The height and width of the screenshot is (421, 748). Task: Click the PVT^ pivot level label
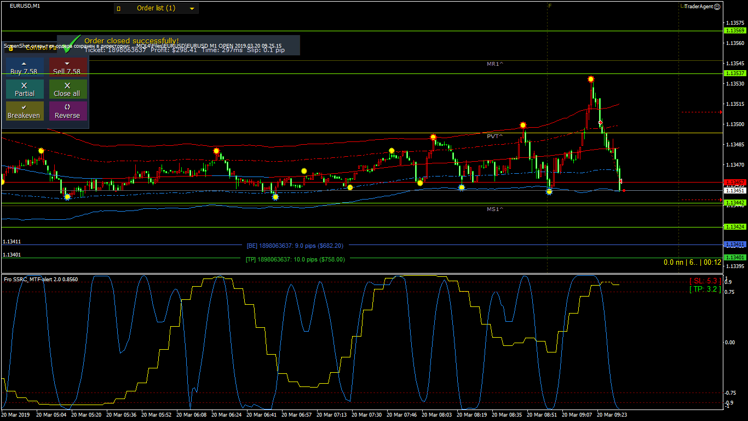[x=495, y=135]
